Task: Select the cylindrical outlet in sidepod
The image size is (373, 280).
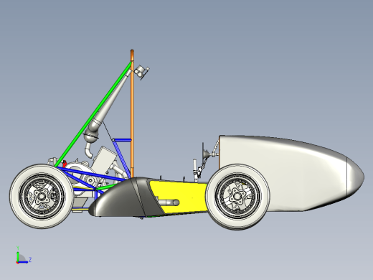Action: click(169, 202)
